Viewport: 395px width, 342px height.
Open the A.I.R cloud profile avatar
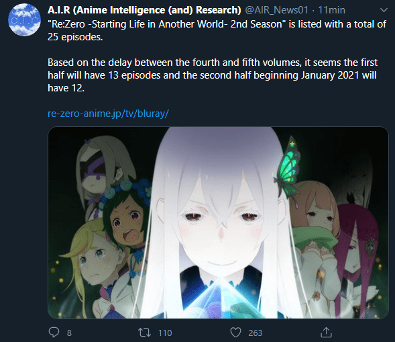tap(24, 19)
